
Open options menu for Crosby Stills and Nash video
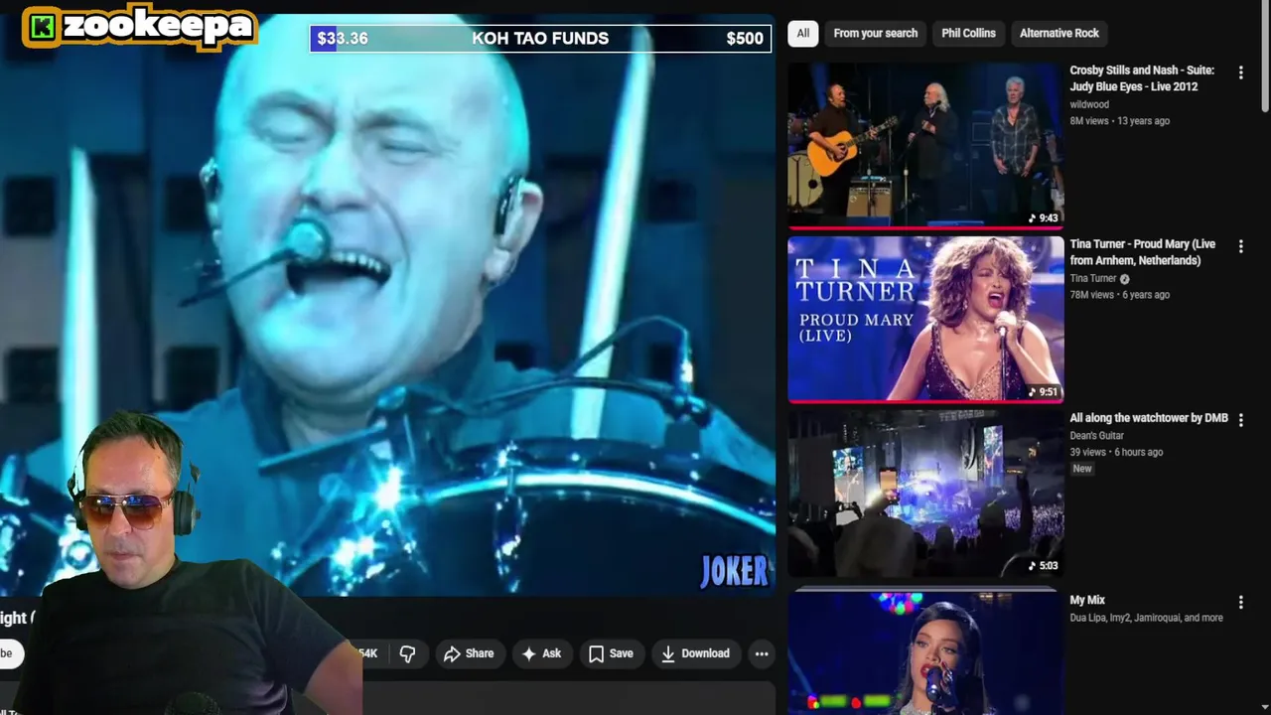click(x=1240, y=72)
